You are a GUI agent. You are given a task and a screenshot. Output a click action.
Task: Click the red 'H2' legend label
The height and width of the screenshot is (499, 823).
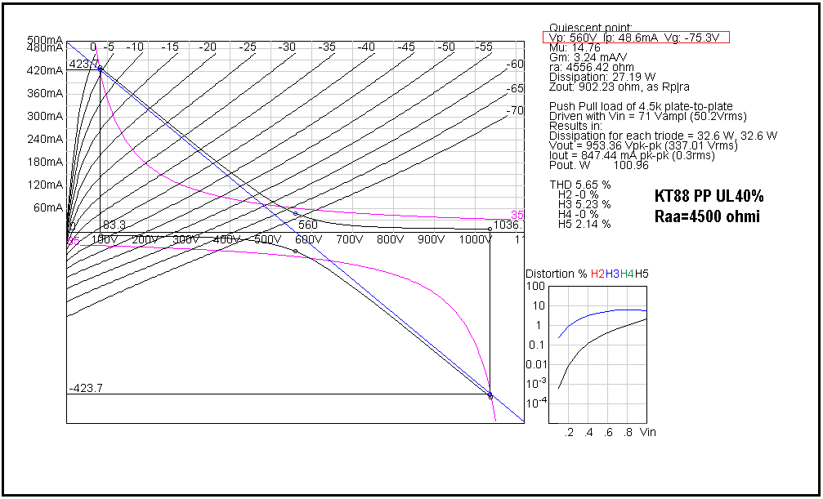pyautogui.click(x=597, y=274)
